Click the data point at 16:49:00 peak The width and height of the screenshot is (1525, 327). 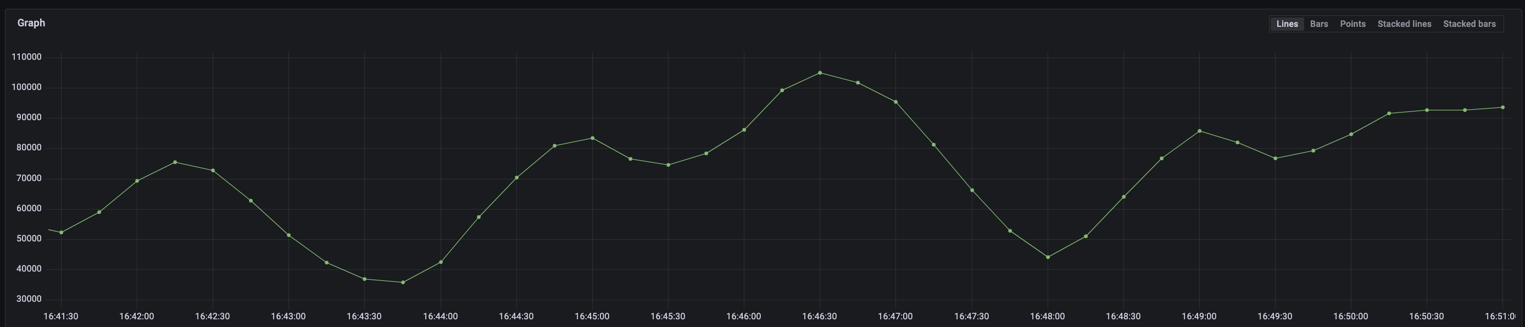click(1199, 131)
